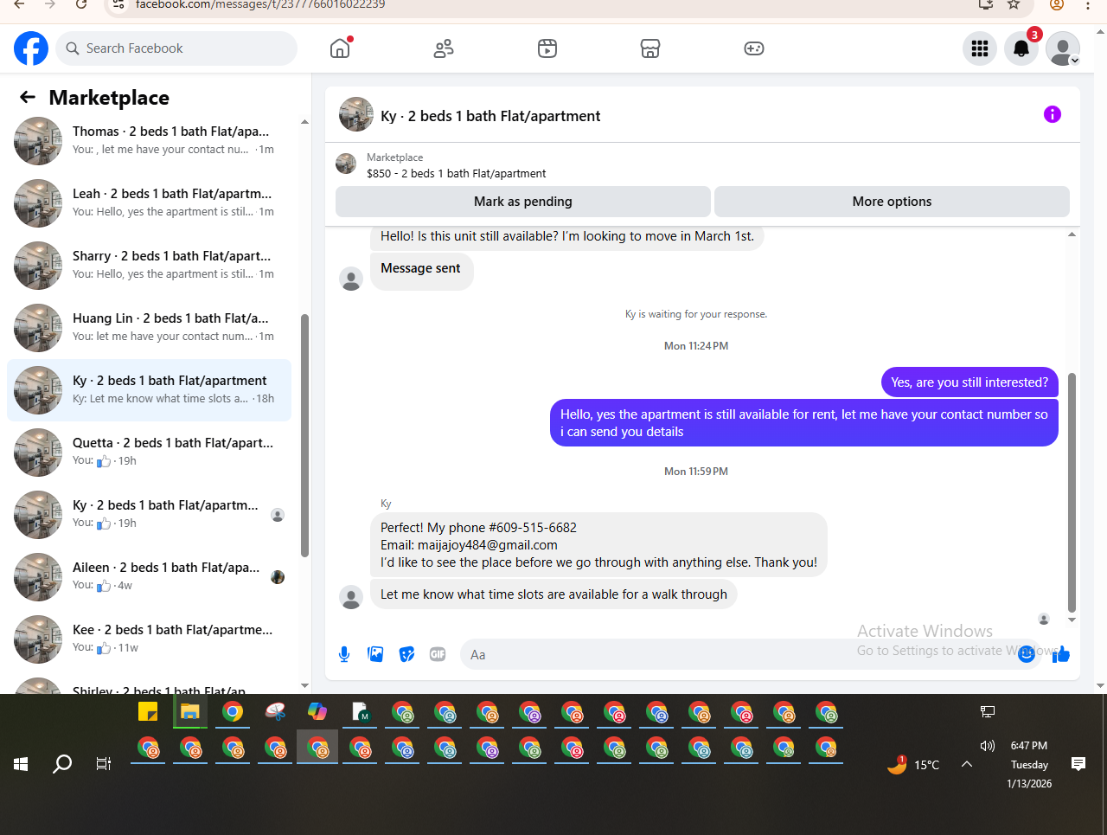Send a thumbs up like

1061,654
